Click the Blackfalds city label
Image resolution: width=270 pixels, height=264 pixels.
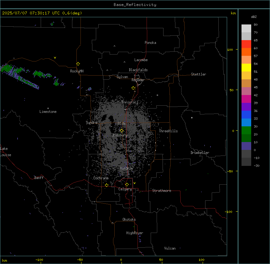[x=138, y=70]
